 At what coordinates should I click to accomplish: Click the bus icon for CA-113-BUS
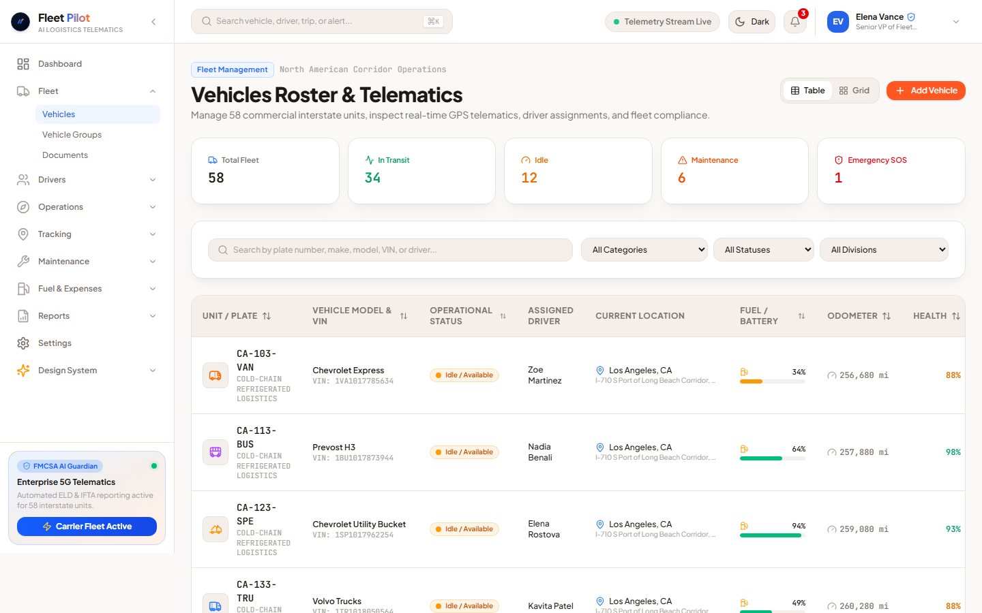[215, 452]
